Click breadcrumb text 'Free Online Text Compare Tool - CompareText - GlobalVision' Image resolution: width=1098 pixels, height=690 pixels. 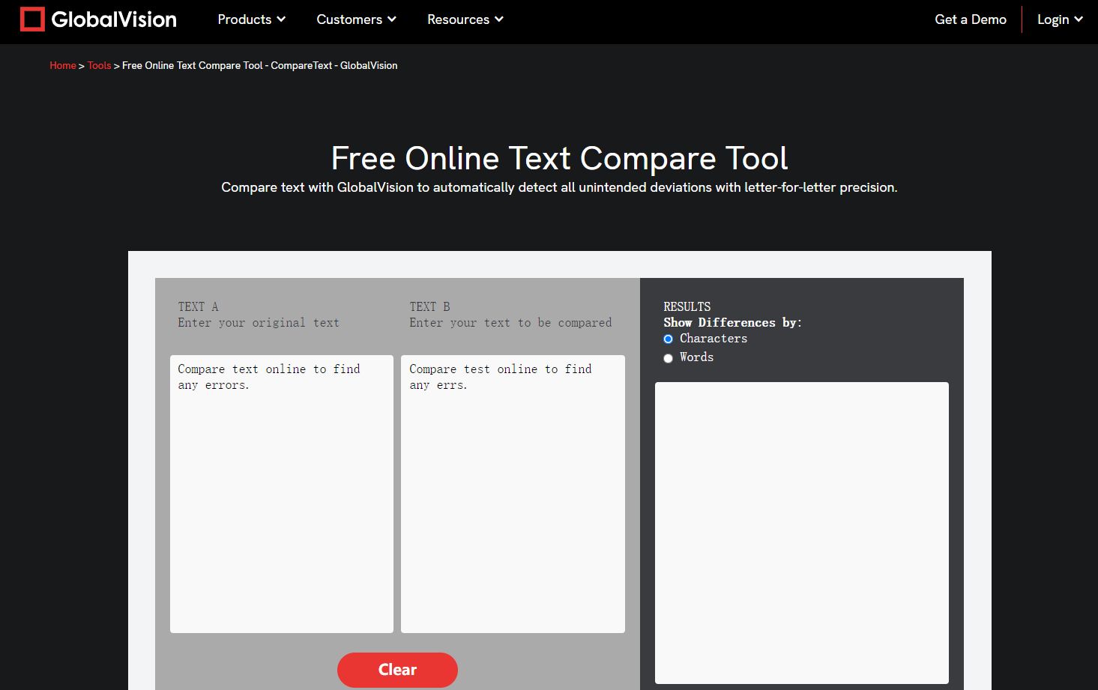point(260,66)
